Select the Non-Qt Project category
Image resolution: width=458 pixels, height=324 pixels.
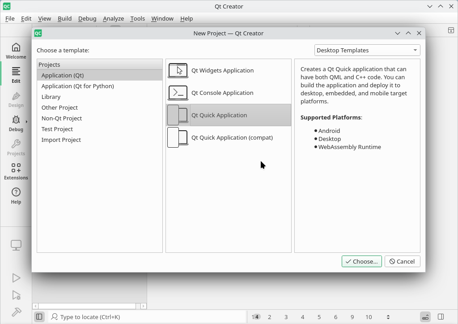(100, 118)
